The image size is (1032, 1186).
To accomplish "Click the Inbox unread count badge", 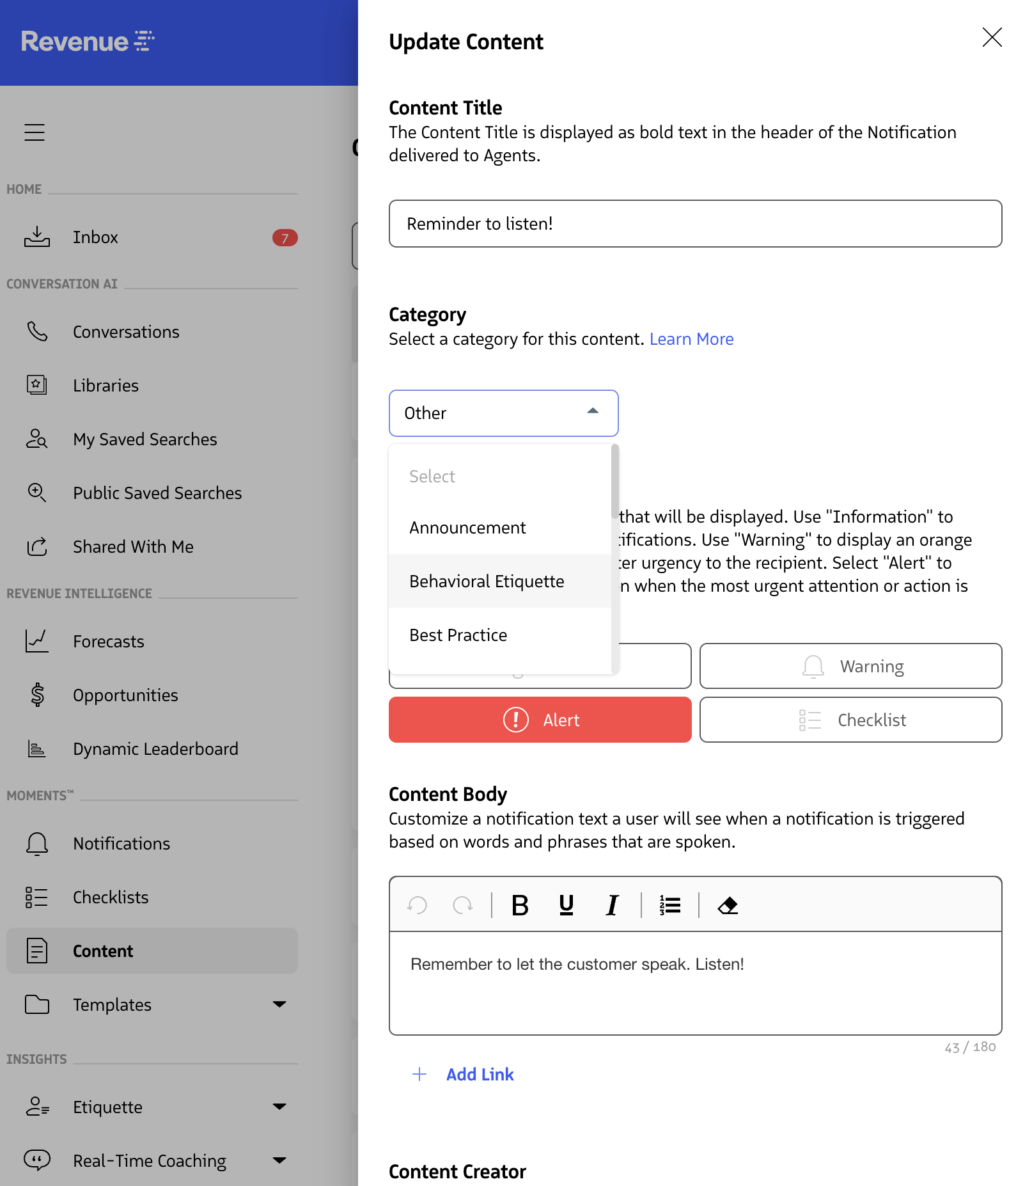I will click(x=285, y=238).
